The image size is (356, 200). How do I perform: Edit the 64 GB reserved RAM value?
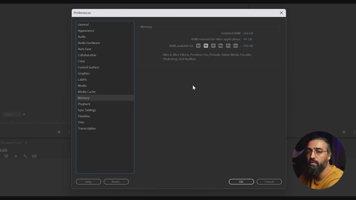tap(245, 39)
